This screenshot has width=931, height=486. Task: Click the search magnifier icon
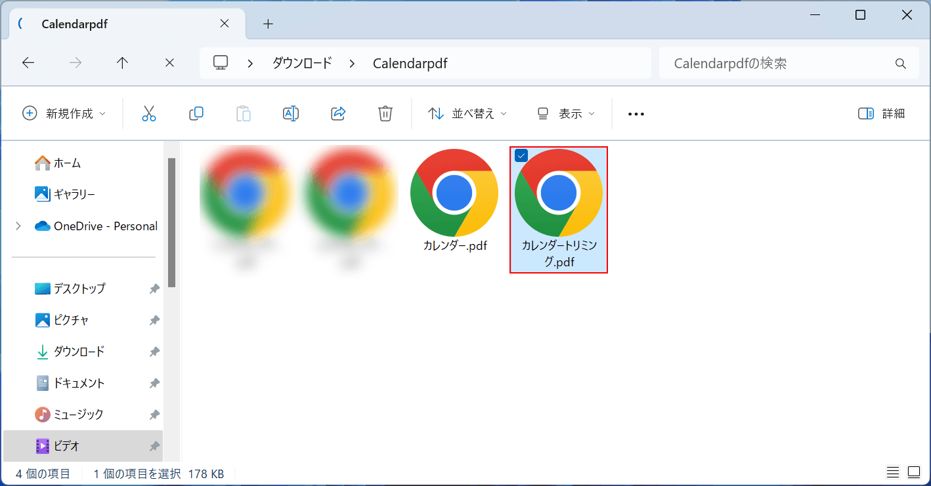900,64
